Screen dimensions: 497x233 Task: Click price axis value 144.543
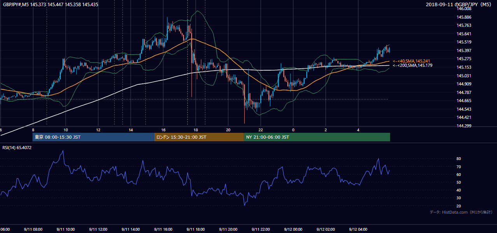(464, 109)
